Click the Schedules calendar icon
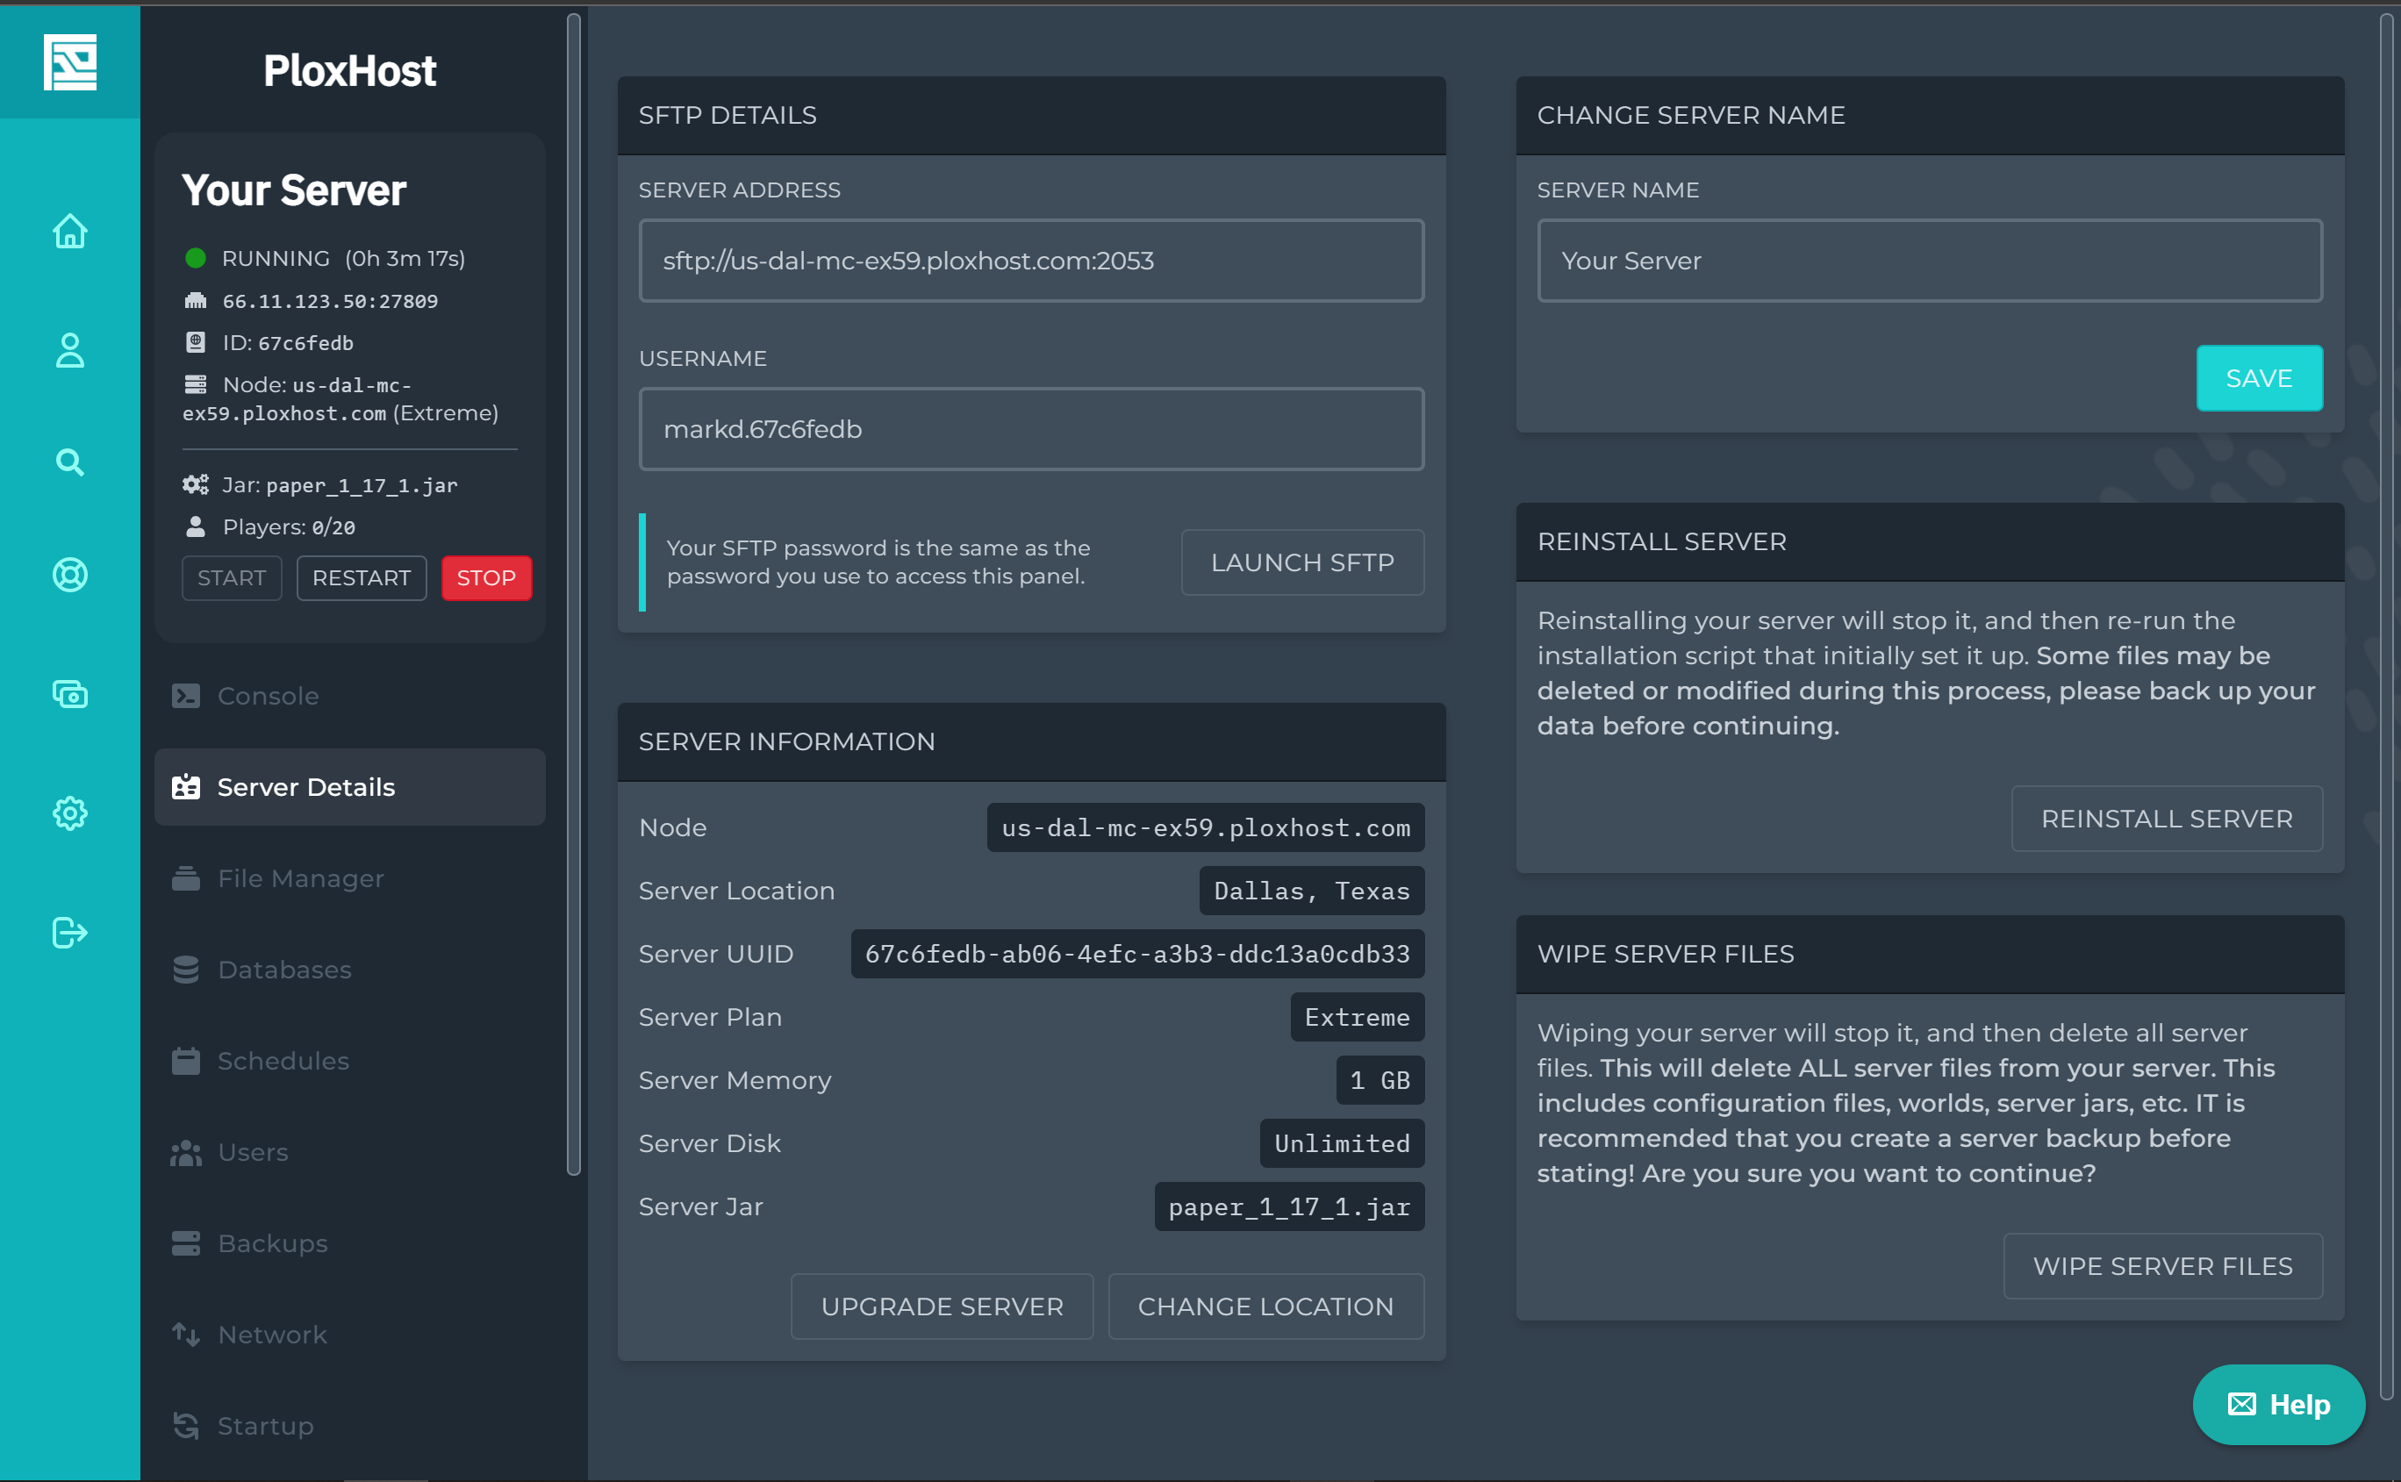The image size is (2401, 1482). 185,1060
